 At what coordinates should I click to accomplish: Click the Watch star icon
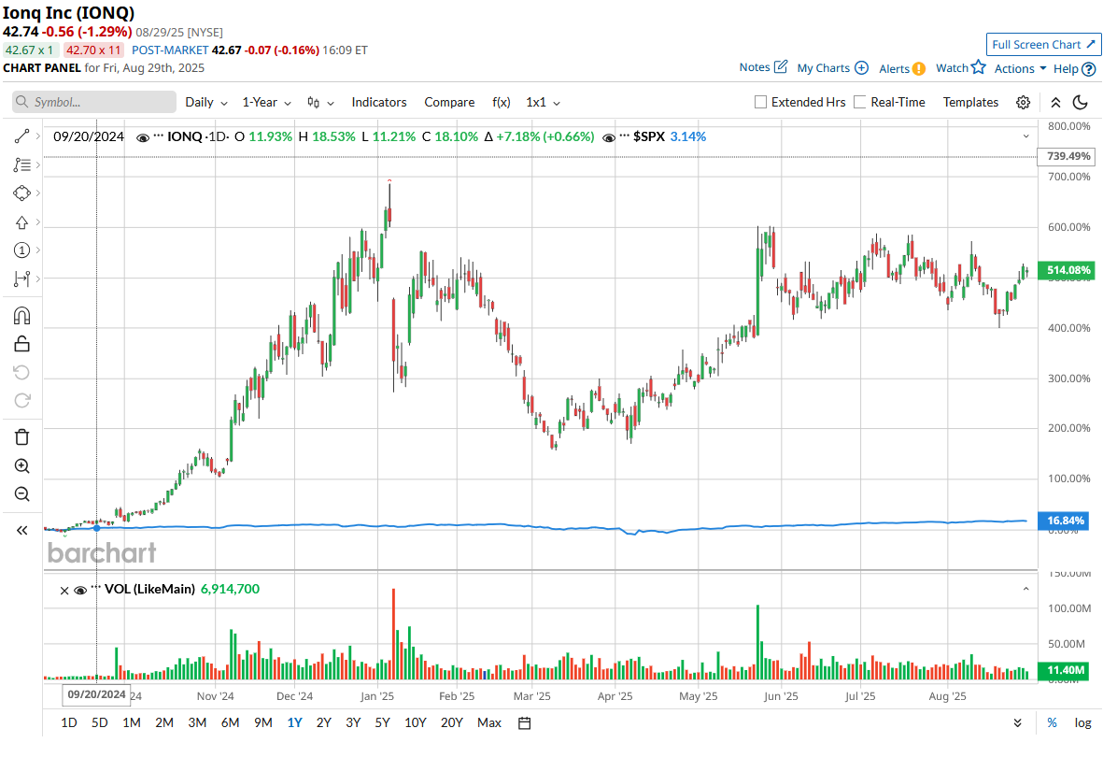(x=979, y=67)
